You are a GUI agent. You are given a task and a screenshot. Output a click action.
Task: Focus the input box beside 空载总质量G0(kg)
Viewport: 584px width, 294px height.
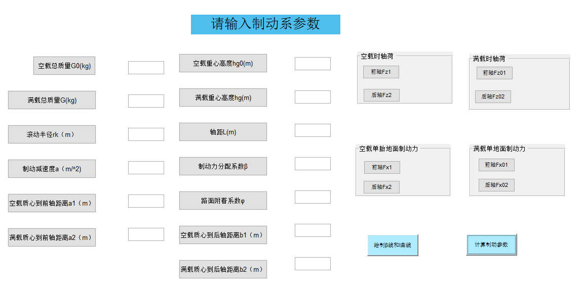(146, 68)
